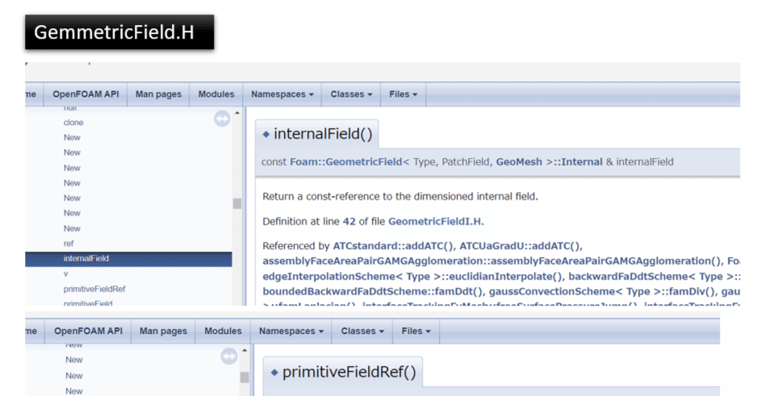Select primitiveFieldRef in the navigation tree
This screenshot has width=757, height=396.
click(94, 289)
